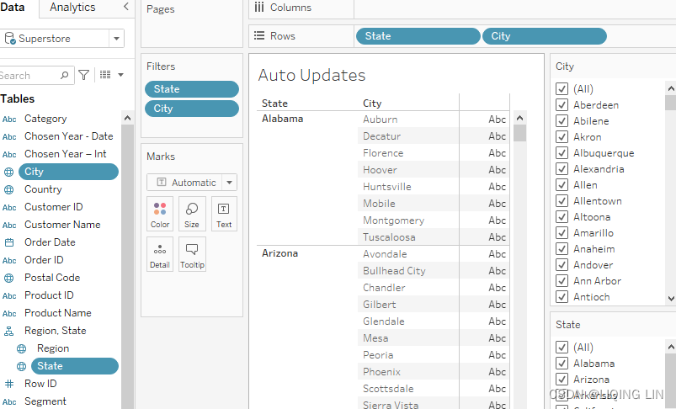Click the Bullhead City row

[394, 271]
